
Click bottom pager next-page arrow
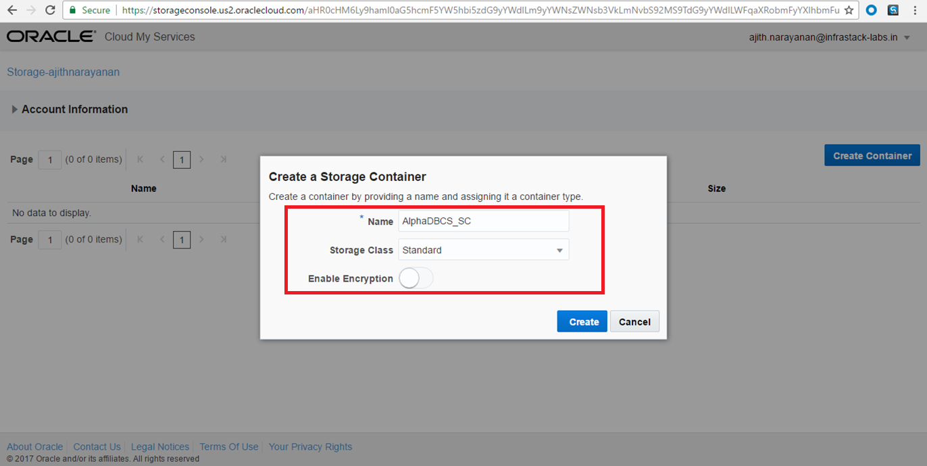pos(202,239)
